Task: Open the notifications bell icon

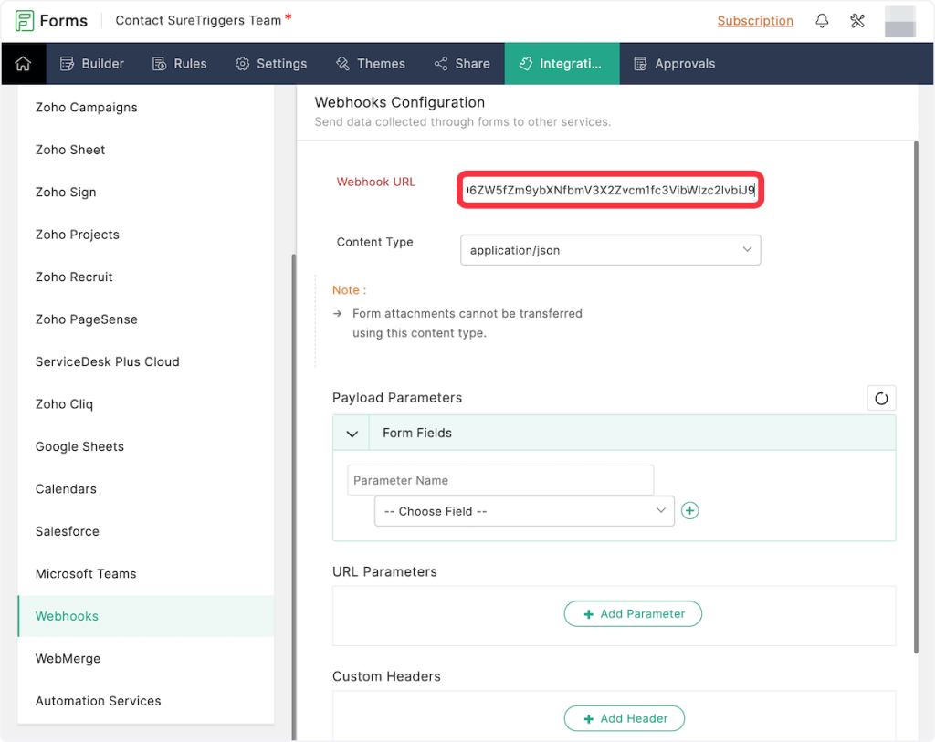Action: point(822,21)
